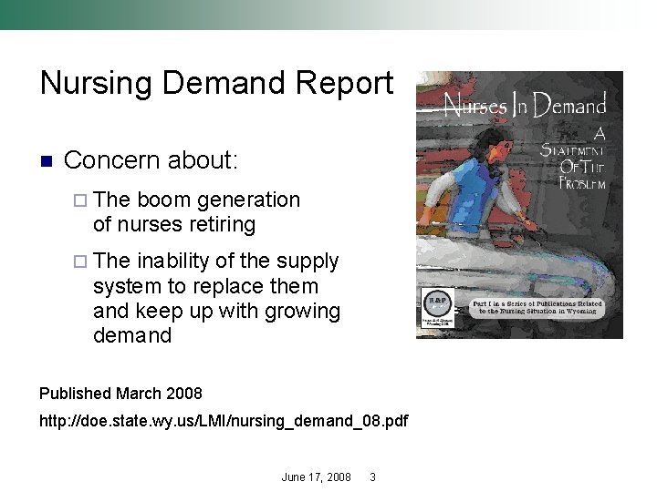Image resolution: width=657 pixels, height=492 pixels.
Task: Open the nursing_demand_08.pdf URL
Action: pyautogui.click(x=224, y=421)
